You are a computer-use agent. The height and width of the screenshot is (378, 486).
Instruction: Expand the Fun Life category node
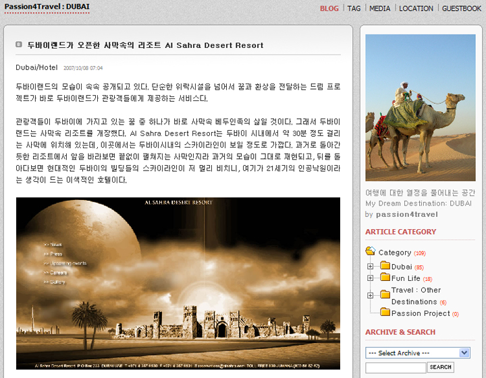pyautogui.click(x=370, y=278)
